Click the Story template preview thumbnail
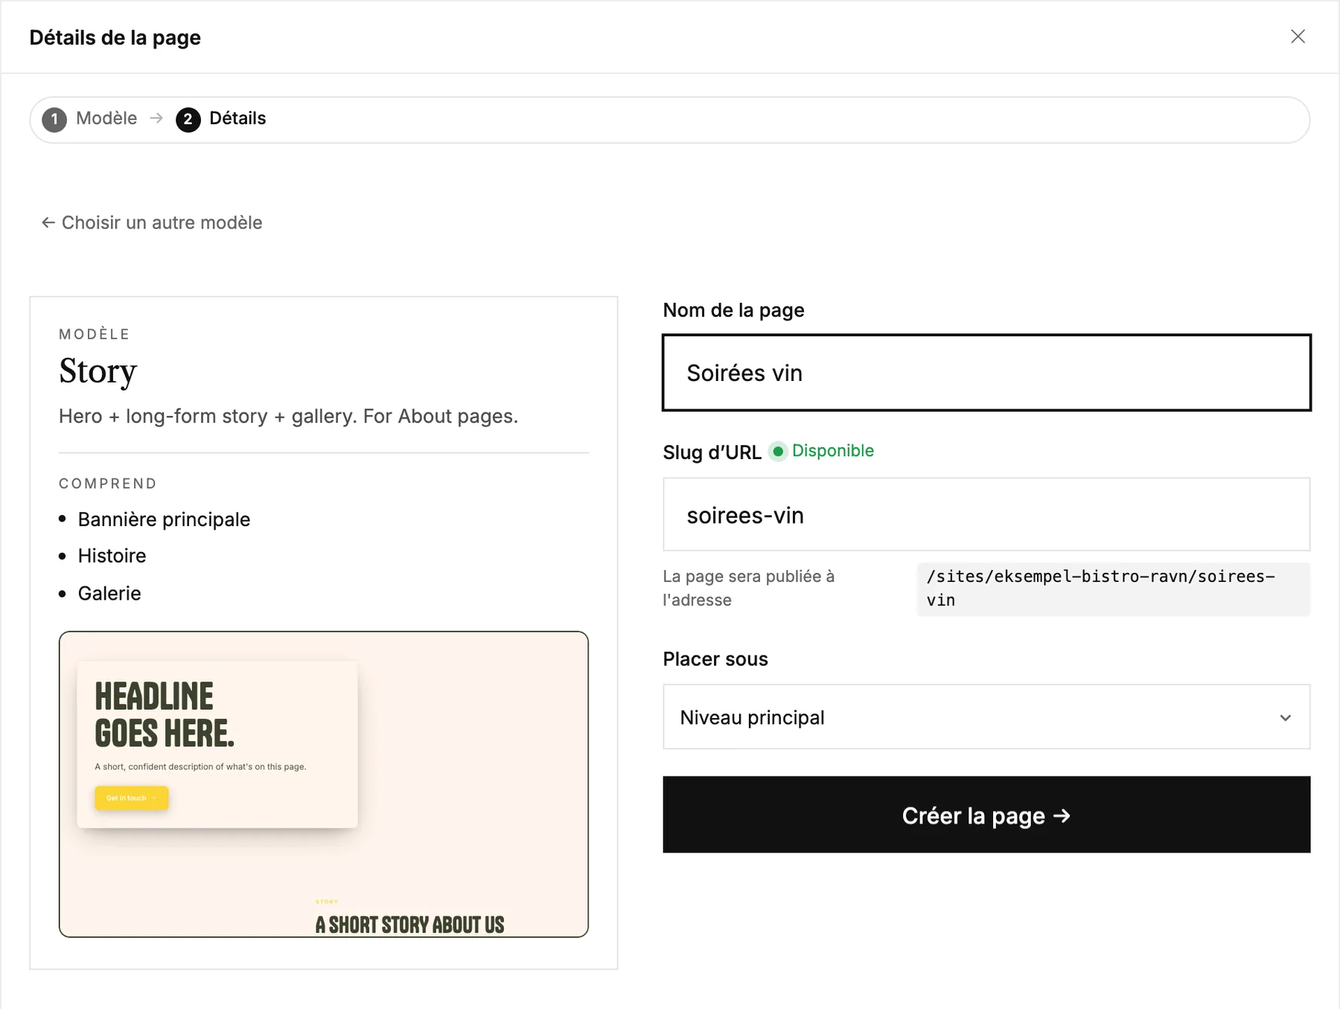Image resolution: width=1340 pixels, height=1009 pixels. coord(324,784)
